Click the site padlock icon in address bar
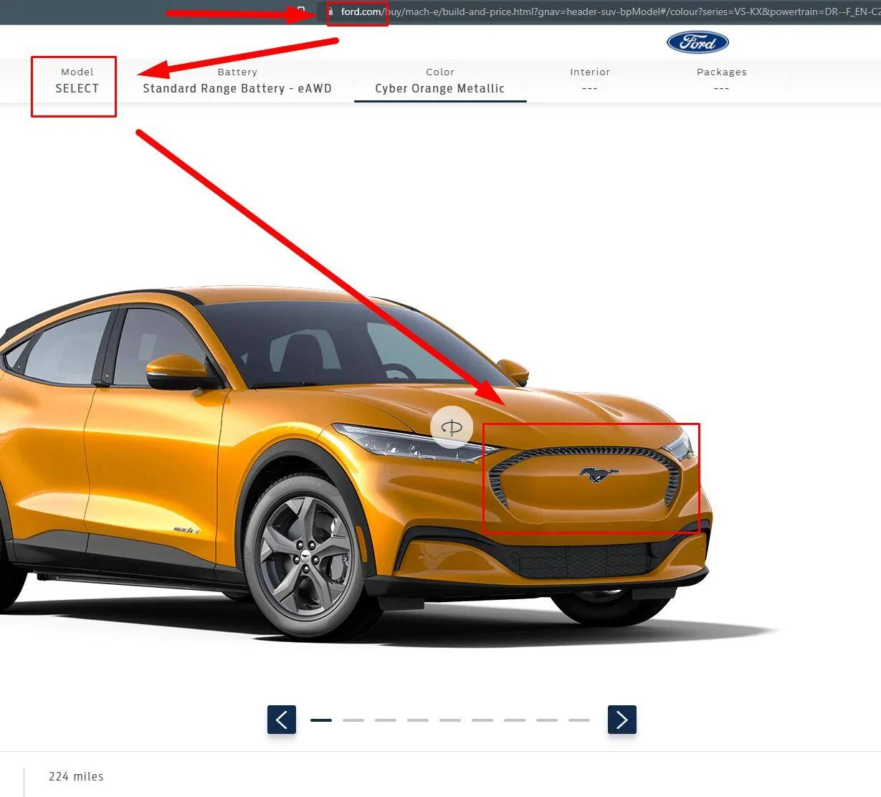 pos(330,12)
